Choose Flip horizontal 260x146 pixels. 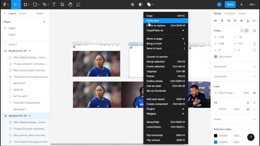click(x=165, y=135)
